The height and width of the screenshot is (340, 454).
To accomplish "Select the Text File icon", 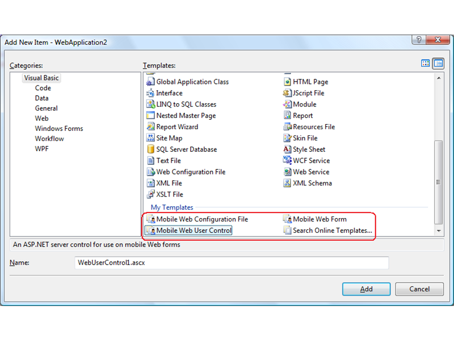I will [150, 161].
